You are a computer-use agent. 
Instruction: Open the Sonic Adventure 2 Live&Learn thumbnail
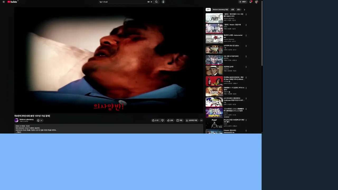(x=214, y=102)
